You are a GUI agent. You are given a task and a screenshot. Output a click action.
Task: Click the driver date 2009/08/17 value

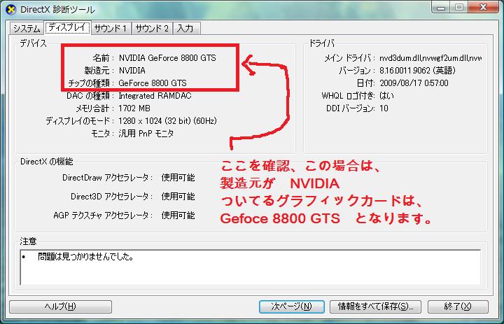414,83
